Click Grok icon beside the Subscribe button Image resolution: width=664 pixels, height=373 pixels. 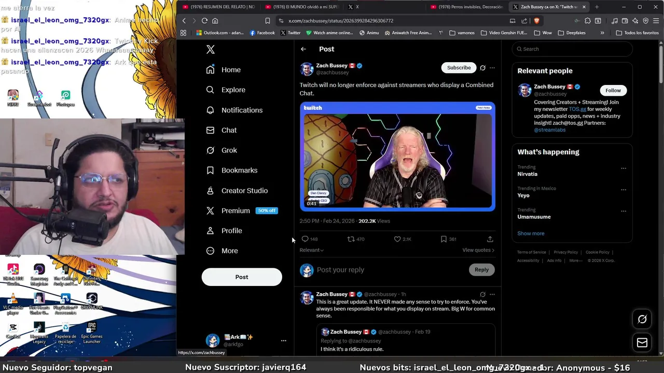tap(482, 68)
